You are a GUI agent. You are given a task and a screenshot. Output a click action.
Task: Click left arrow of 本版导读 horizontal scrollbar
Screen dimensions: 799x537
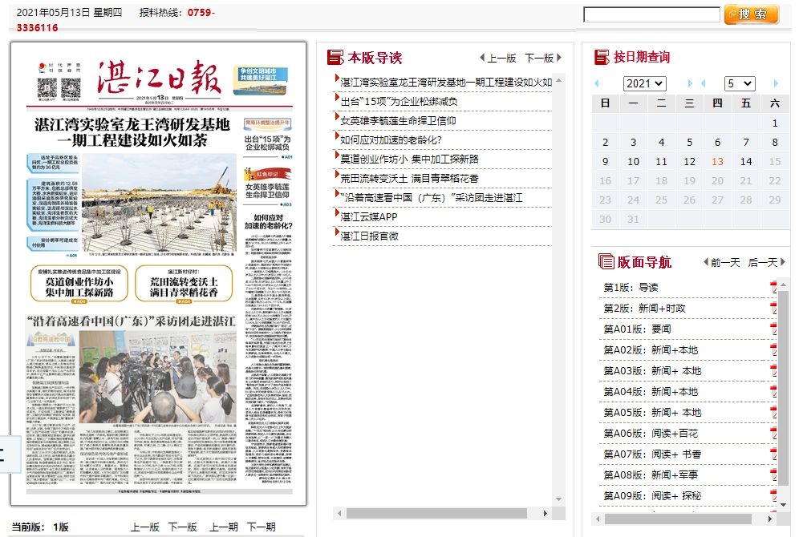[339, 514]
